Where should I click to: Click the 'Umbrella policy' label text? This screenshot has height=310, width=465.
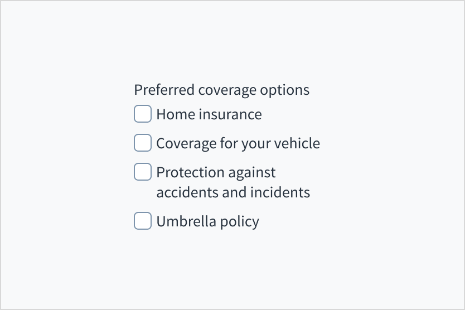click(207, 221)
